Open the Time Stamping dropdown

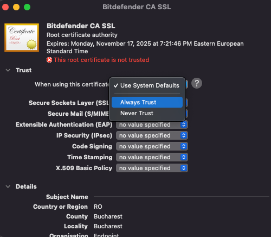[x=152, y=157]
